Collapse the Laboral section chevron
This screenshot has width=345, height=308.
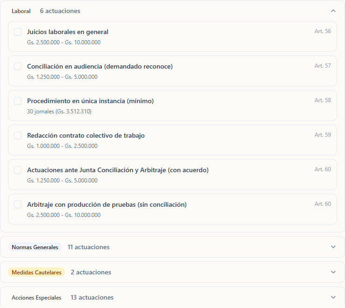pyautogui.click(x=333, y=11)
